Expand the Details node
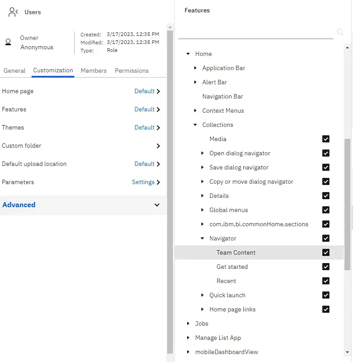The height and width of the screenshot is (362, 353). (x=202, y=196)
